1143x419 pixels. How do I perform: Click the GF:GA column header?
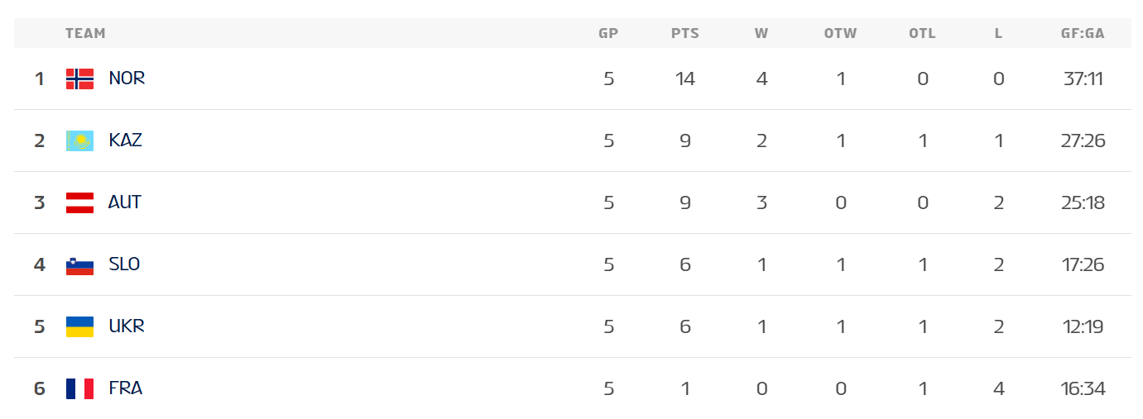coord(1083,34)
